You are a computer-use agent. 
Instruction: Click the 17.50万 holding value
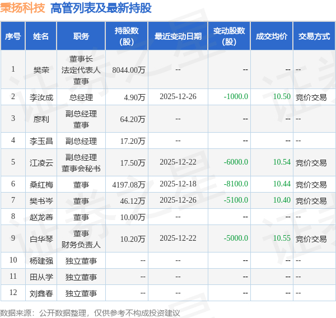(133, 163)
